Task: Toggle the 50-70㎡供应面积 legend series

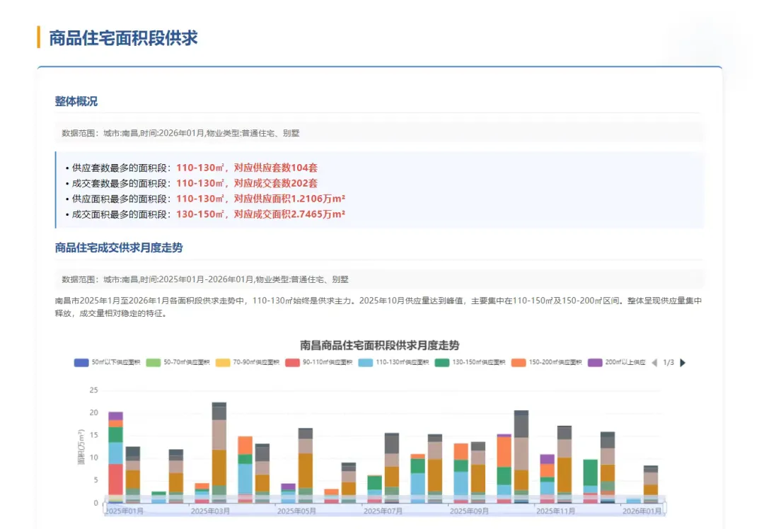Action: point(178,362)
